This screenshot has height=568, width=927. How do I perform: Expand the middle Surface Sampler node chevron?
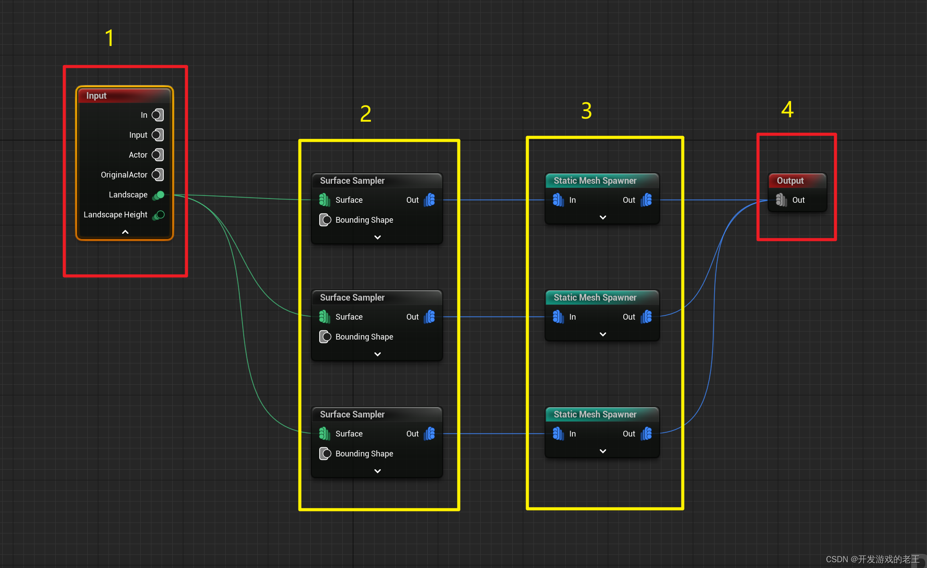(378, 354)
